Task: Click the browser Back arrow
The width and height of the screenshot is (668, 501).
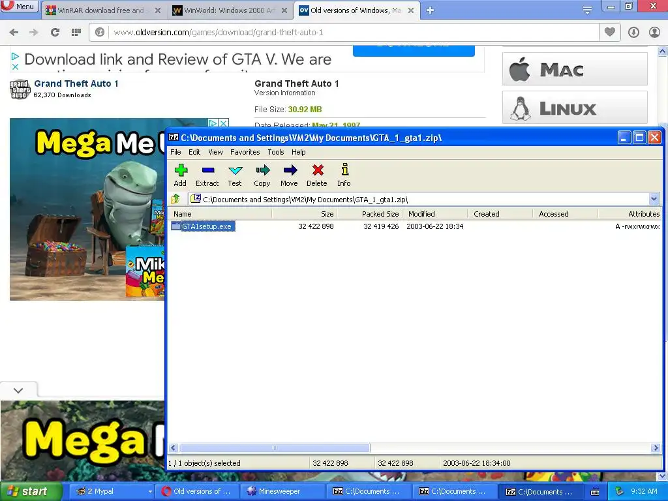Action: click(14, 33)
